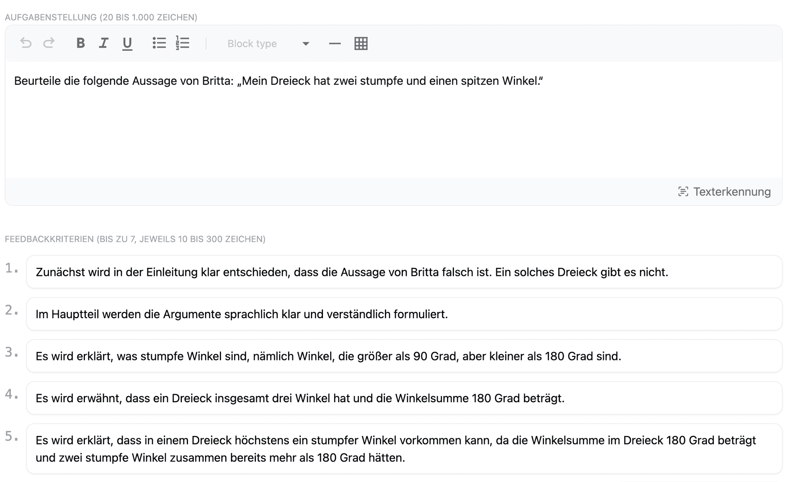Open the Block type dropdown
The image size is (794, 482).
point(268,44)
